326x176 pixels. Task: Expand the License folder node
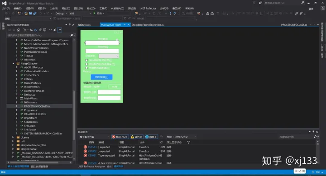point(13,137)
